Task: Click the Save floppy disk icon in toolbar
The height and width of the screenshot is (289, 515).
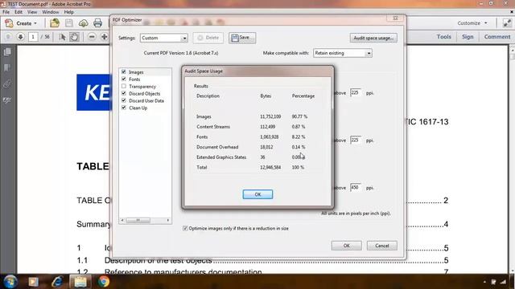Action: (69, 23)
